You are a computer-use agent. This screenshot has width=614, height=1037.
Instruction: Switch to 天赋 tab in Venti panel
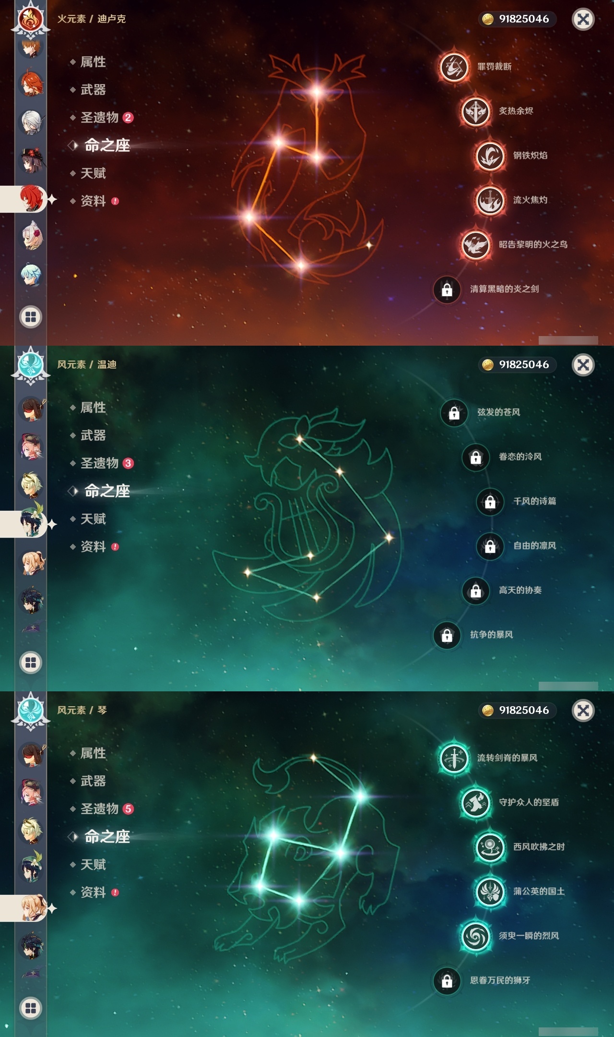[x=93, y=519]
